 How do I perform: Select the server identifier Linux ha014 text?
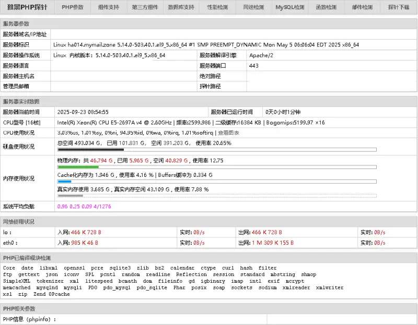pyautogui.click(x=206, y=45)
